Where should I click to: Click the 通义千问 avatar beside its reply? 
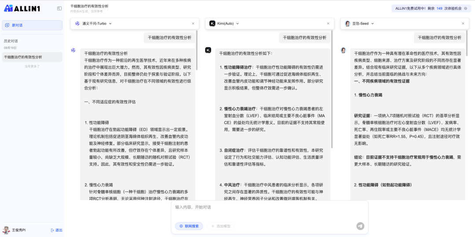[x=73, y=50]
